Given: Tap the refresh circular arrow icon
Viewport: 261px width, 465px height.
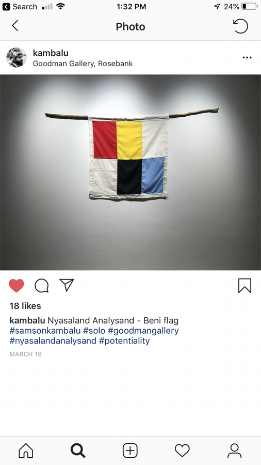Looking at the screenshot, I should click(x=240, y=26).
